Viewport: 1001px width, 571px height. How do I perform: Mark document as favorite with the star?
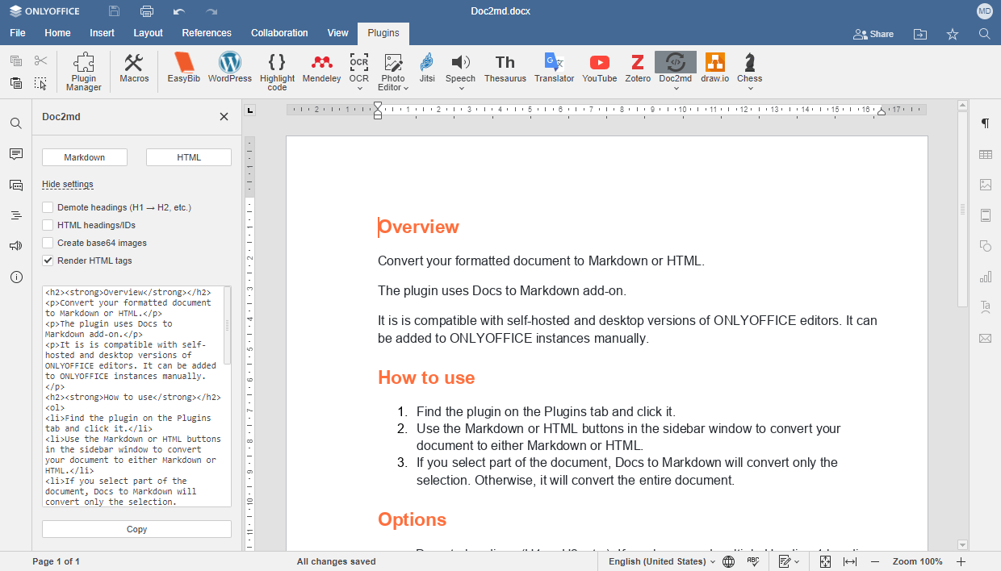coord(953,34)
